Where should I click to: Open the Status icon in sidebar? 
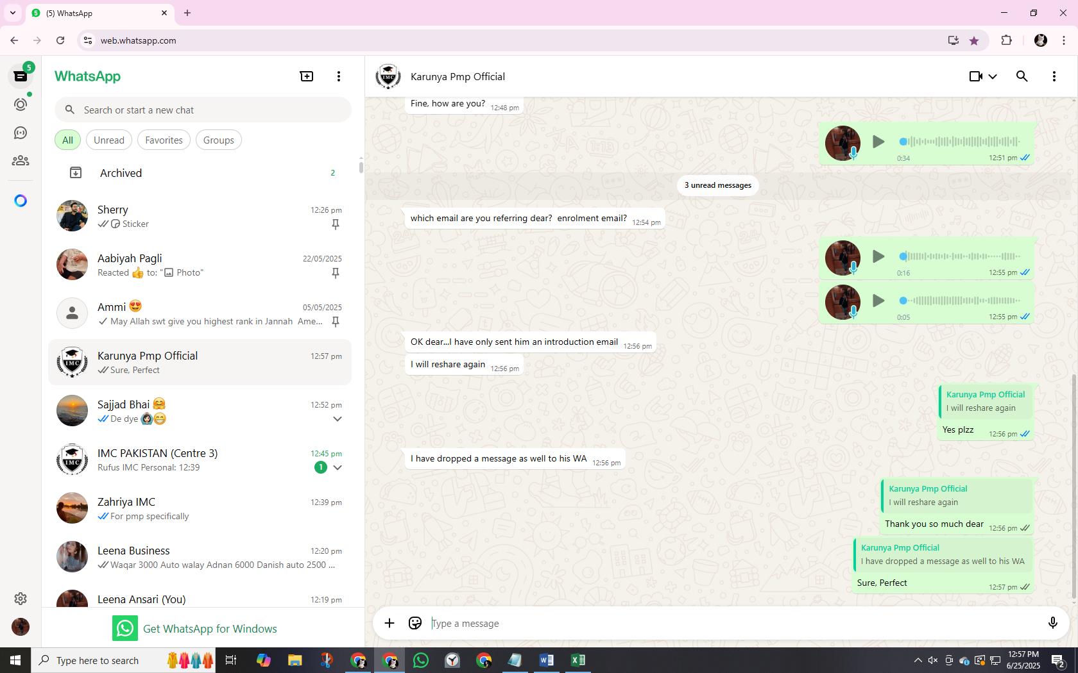[21, 104]
